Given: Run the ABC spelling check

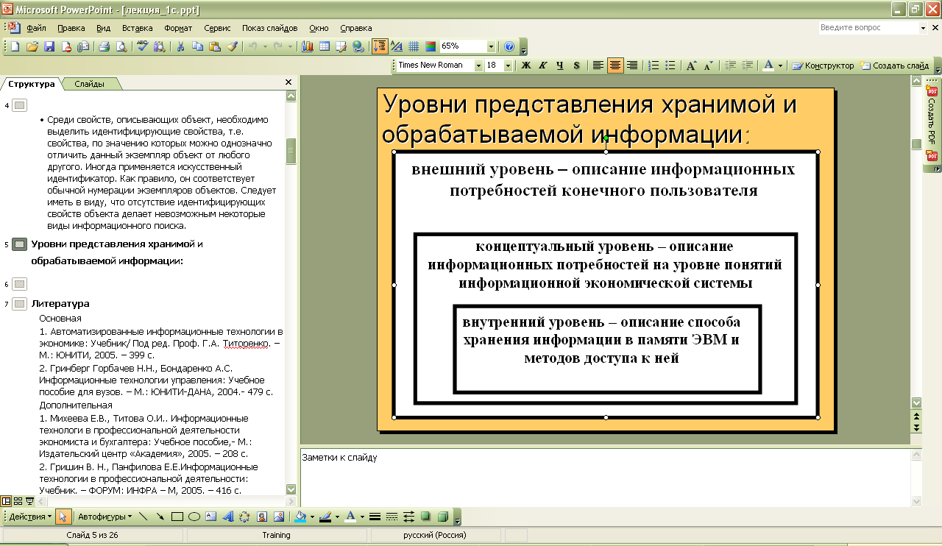Looking at the screenshot, I should [x=143, y=46].
